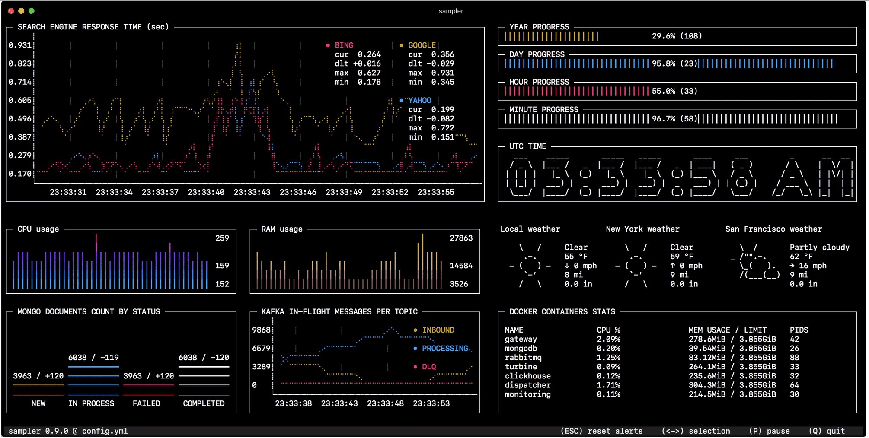Image resolution: width=869 pixels, height=438 pixels.
Task: Click the rabbitmq container row name
Action: [x=523, y=358]
